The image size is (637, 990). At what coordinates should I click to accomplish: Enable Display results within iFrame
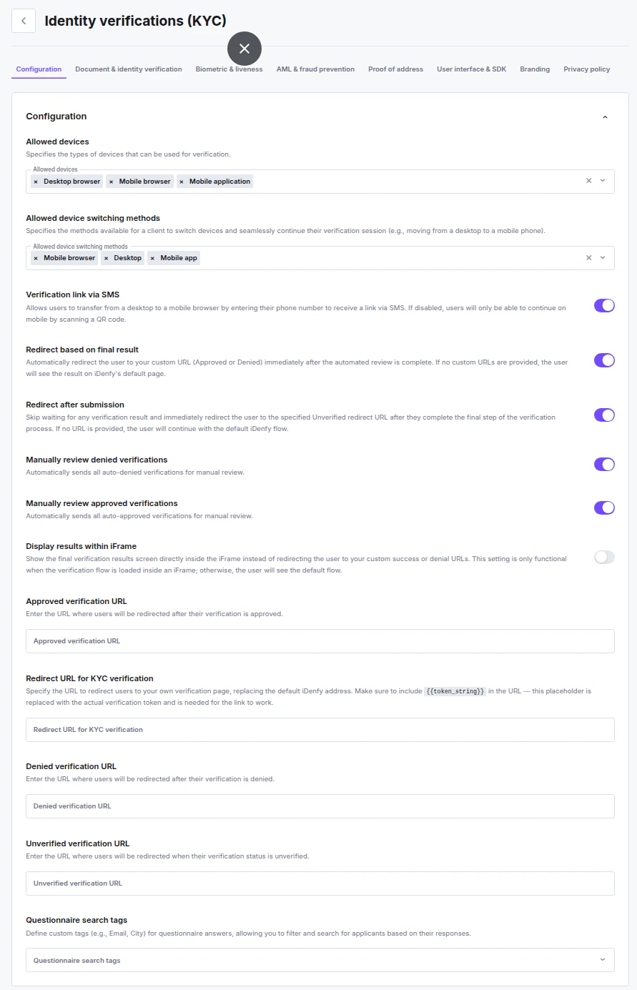click(x=604, y=557)
